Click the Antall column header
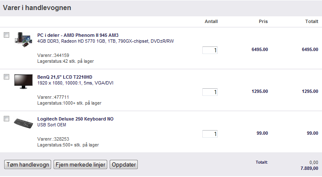Image resolution: width=322 pixels, height=177 pixels. pos(211,21)
